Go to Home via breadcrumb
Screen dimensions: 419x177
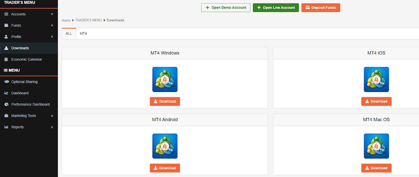tap(66, 20)
